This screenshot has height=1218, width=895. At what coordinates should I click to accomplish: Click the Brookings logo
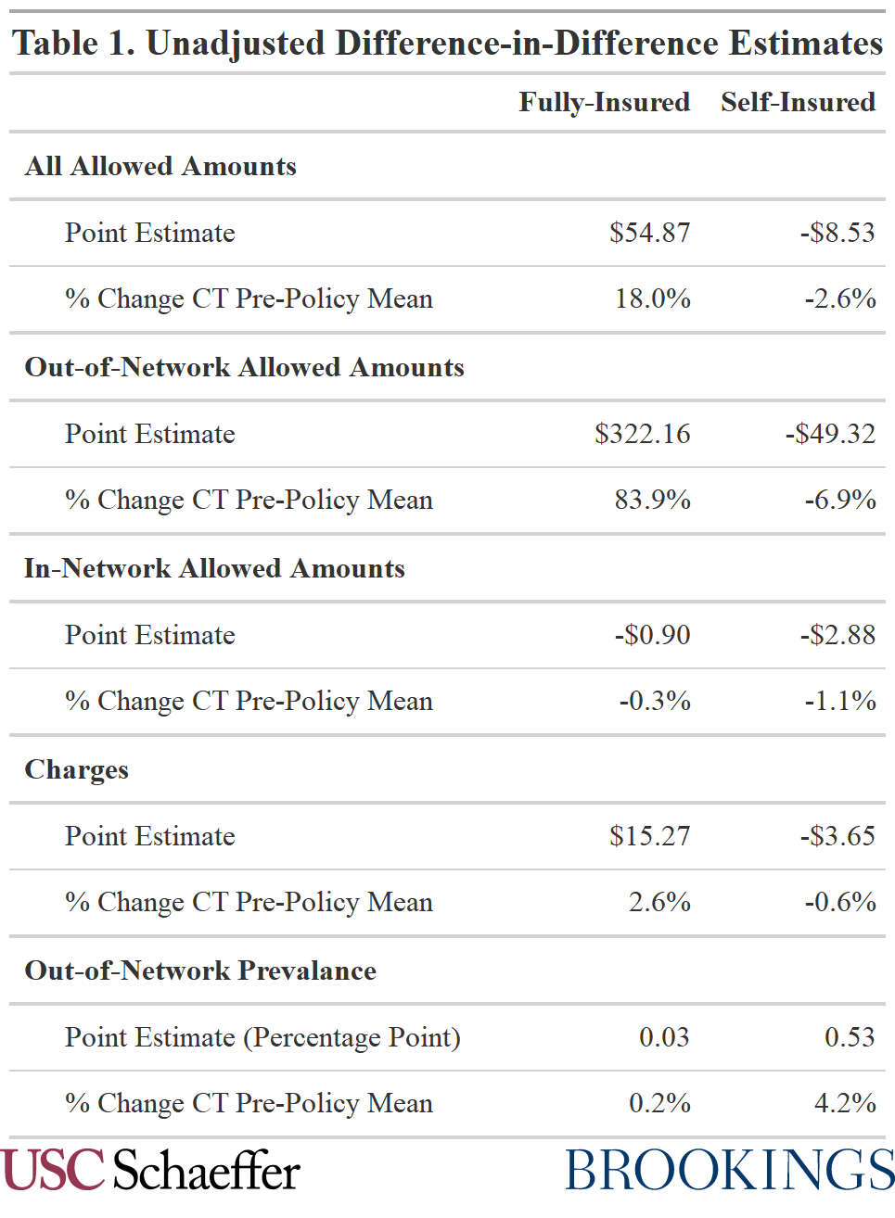730,1171
